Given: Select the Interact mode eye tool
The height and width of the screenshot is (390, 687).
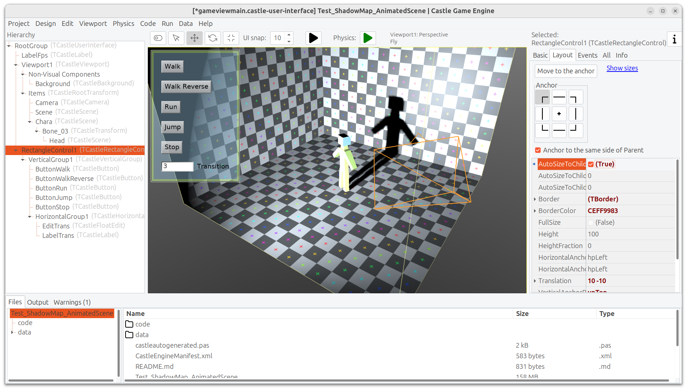Looking at the screenshot, I should (158, 38).
